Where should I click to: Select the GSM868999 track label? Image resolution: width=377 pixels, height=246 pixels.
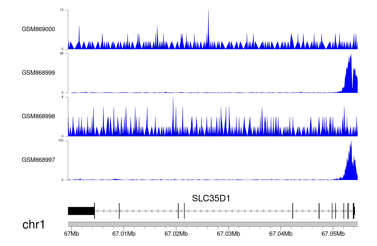point(38,73)
